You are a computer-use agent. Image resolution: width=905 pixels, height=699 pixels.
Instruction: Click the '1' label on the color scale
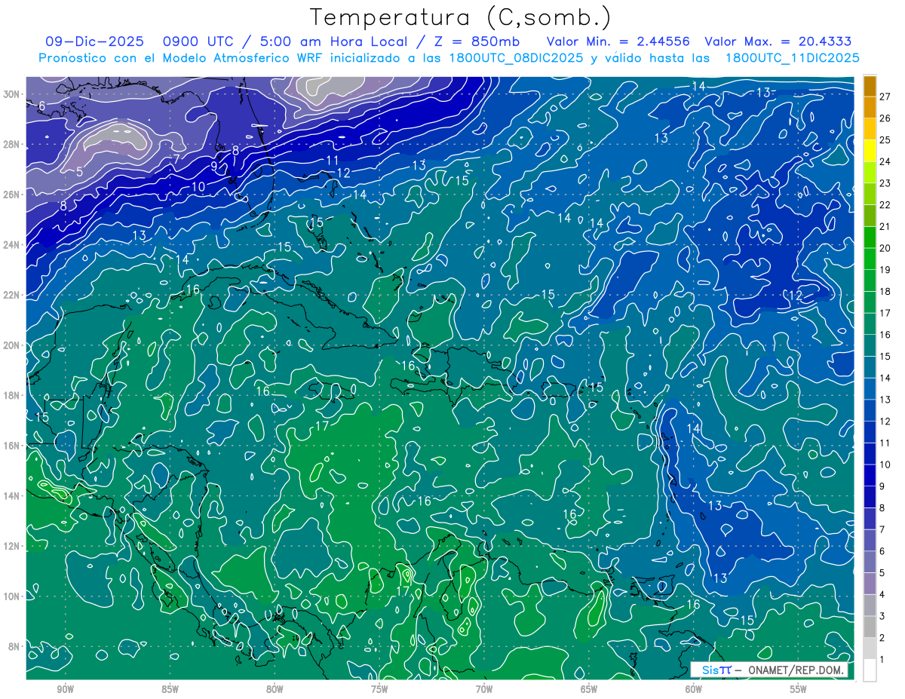point(882,660)
